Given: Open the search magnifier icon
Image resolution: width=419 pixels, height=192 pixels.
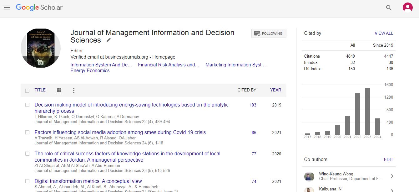Looking at the screenshot, I should [x=389, y=8].
